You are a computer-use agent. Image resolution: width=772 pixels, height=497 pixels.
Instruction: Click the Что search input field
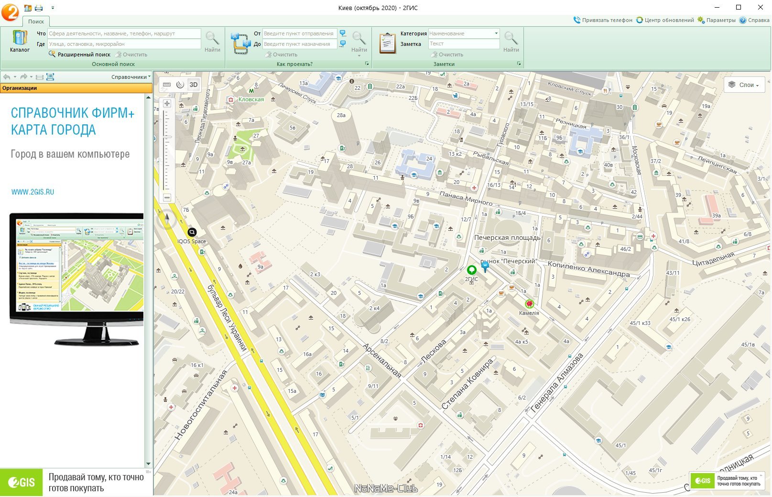pyautogui.click(x=124, y=33)
